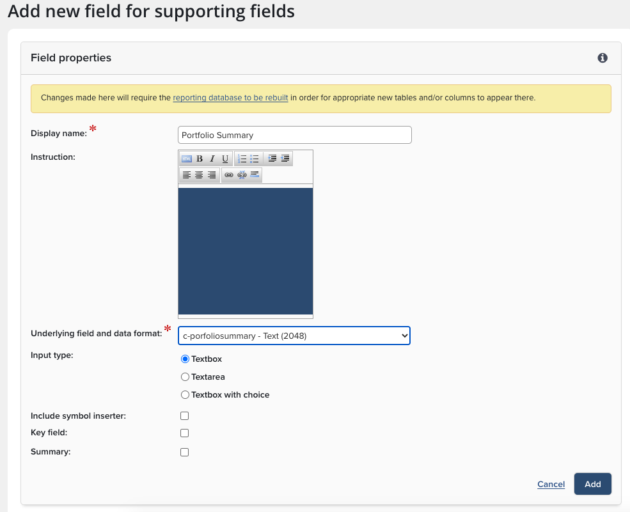This screenshot has width=630, height=512.
Task: Insert a numbered list
Action: 242,159
